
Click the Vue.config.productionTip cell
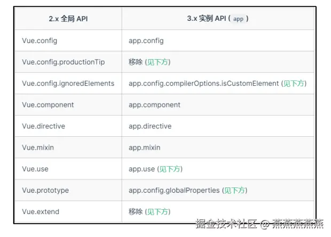click(x=64, y=62)
